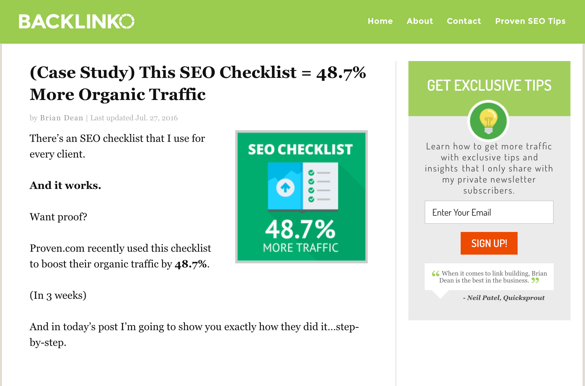Click the green checkbox icon in checklist image
Screen dimensions: 585x386
313,172
